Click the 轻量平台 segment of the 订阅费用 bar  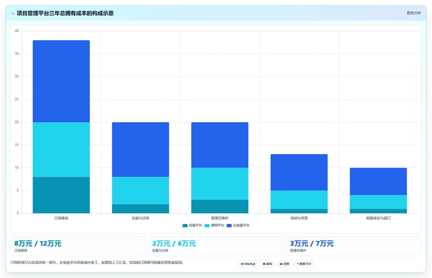[61, 195]
